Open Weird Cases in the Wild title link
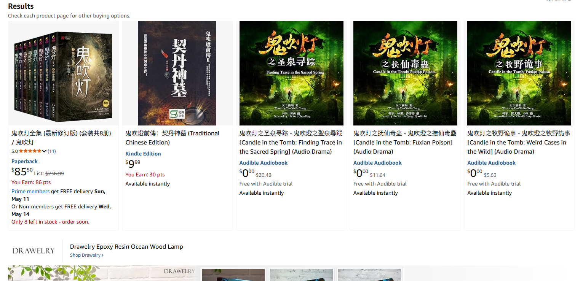The height and width of the screenshot is (281, 583). coord(519,142)
